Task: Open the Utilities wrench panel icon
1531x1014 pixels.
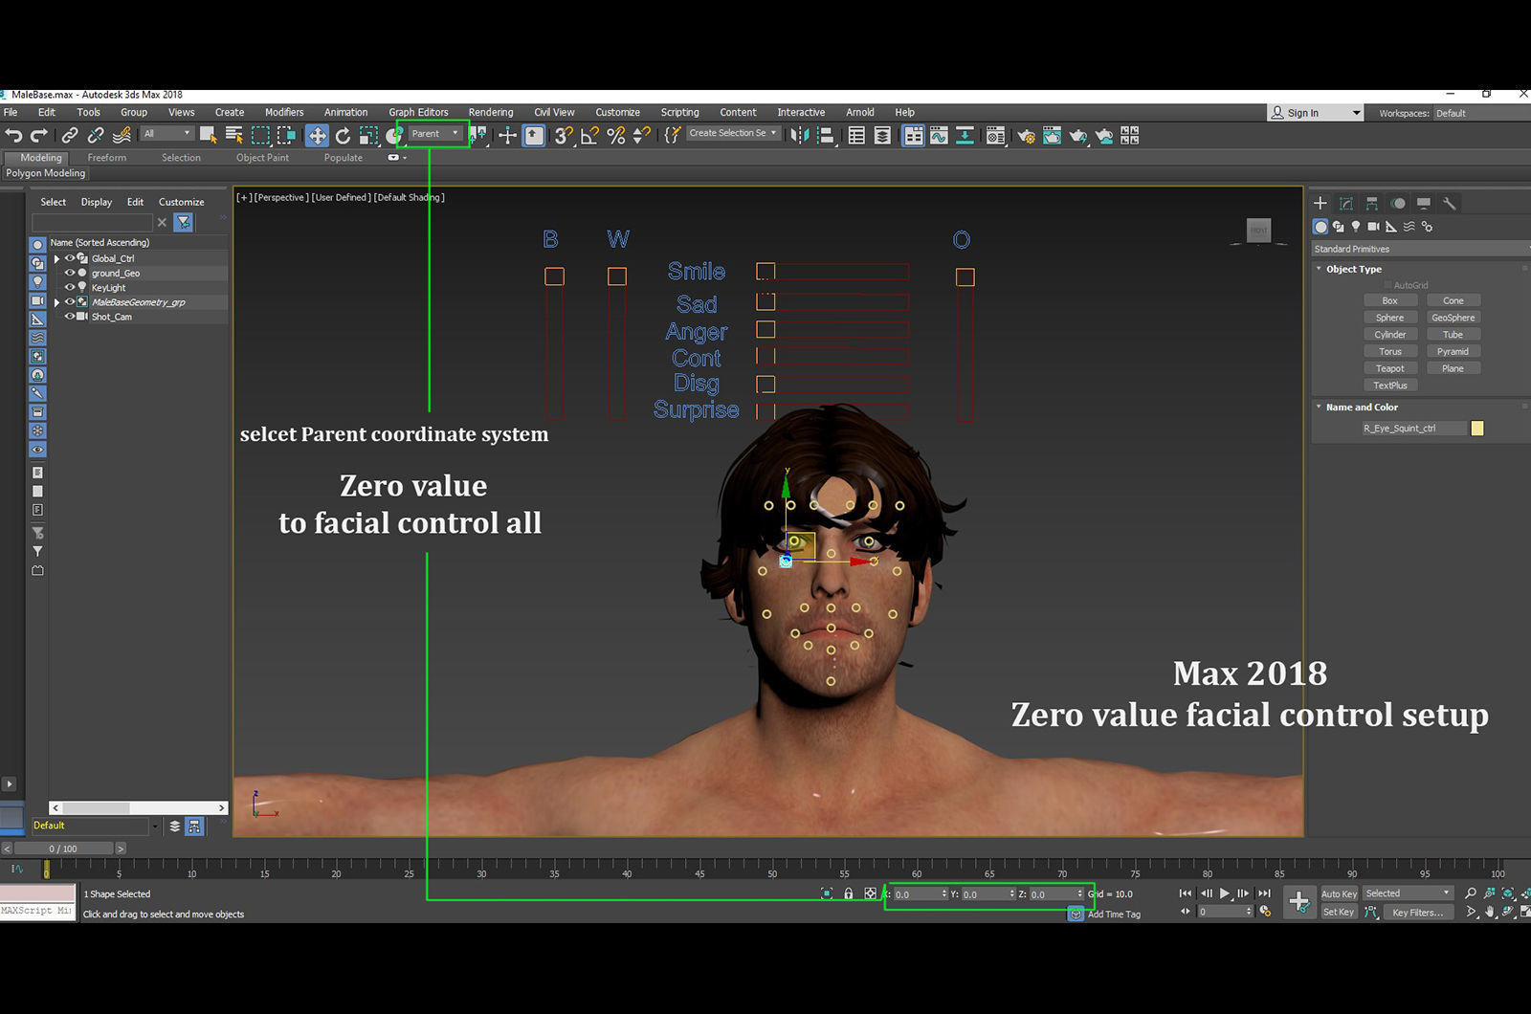Action: tap(1450, 203)
